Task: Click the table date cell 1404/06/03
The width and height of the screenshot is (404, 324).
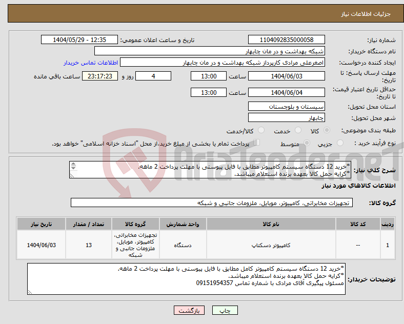Action: [41, 245]
